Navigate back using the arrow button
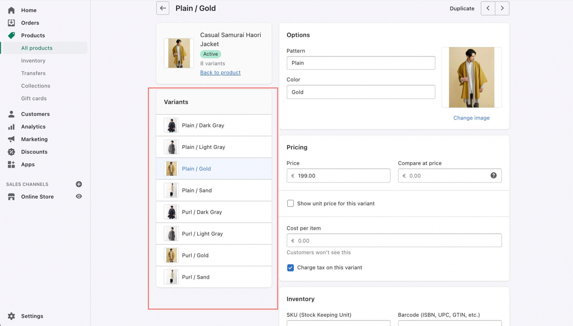 [163, 8]
